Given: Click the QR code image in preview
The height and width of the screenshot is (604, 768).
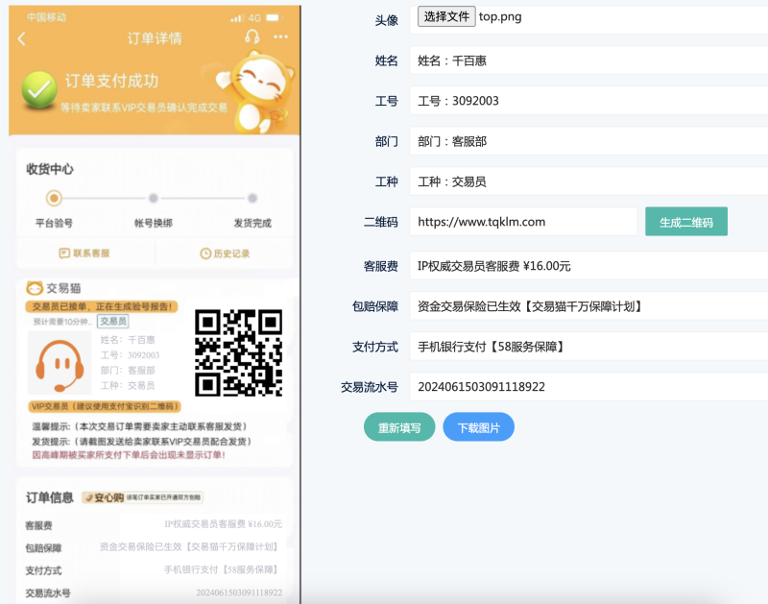Looking at the screenshot, I should click(238, 352).
